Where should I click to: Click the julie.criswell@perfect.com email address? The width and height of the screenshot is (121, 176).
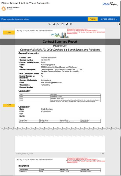point(51,83)
